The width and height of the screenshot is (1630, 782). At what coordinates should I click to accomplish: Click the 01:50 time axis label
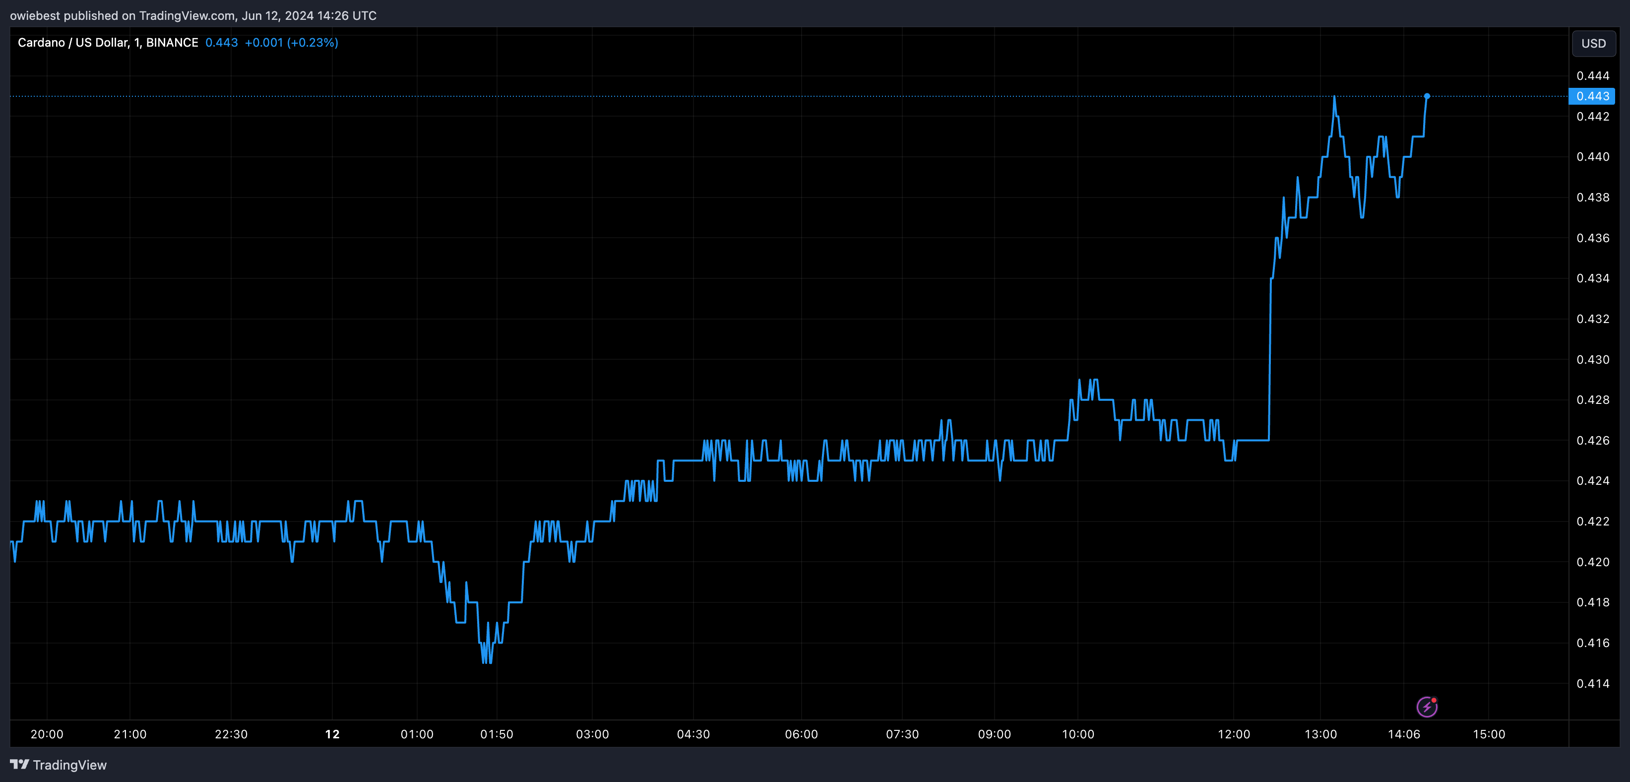[497, 734]
